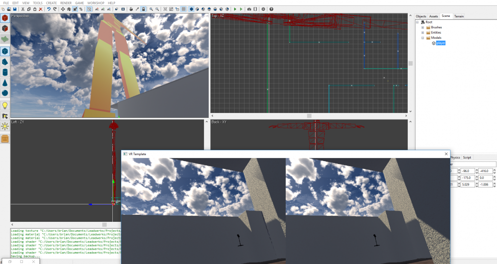Click the red Delete X icon
Screen dimensions: 497x264
pyautogui.click(x=40, y=9)
